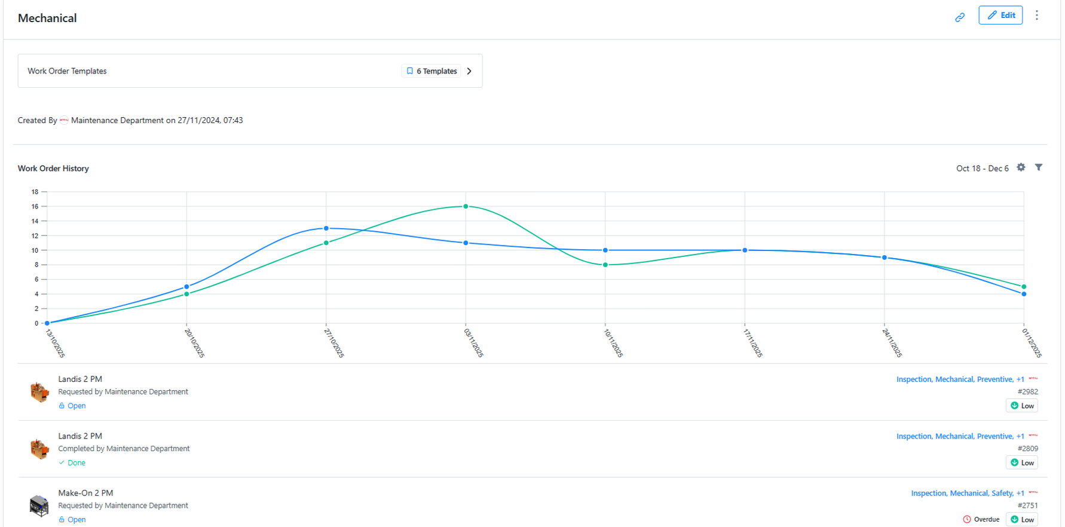
Task: Click Open status on Make-On 2 PM
Action: [x=72, y=519]
